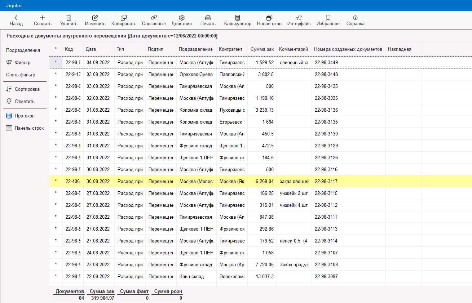
Task: Sort by the Код column header
Action: coord(73,49)
